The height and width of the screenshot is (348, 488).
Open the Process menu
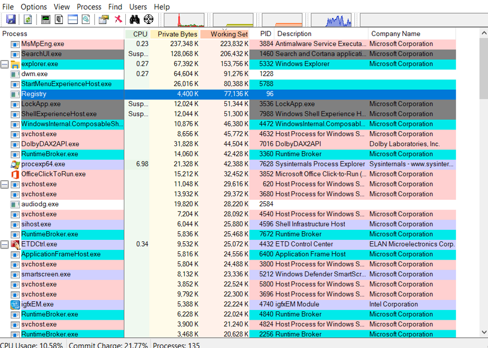89,7
